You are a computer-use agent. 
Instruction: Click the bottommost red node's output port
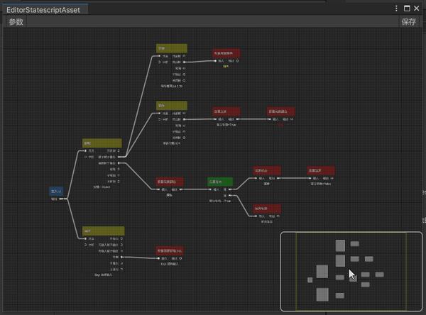click(180, 258)
